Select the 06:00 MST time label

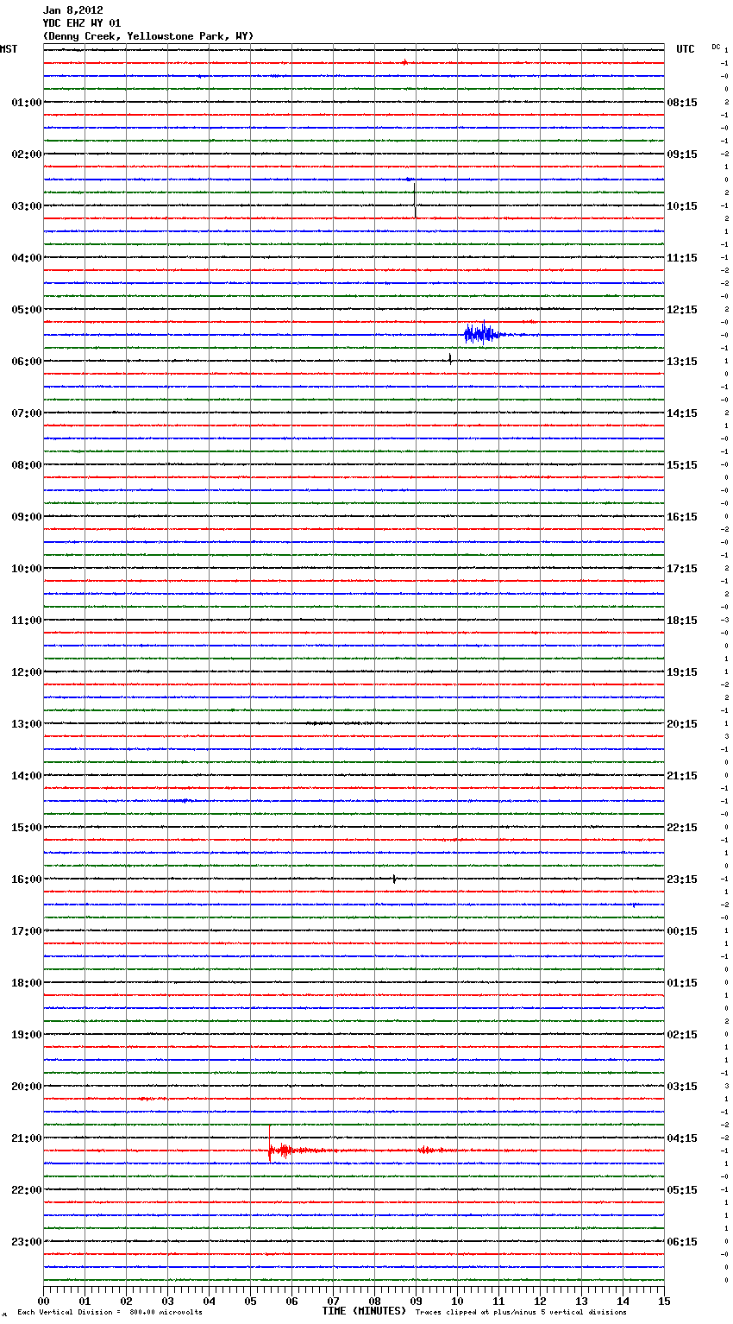[x=27, y=362]
